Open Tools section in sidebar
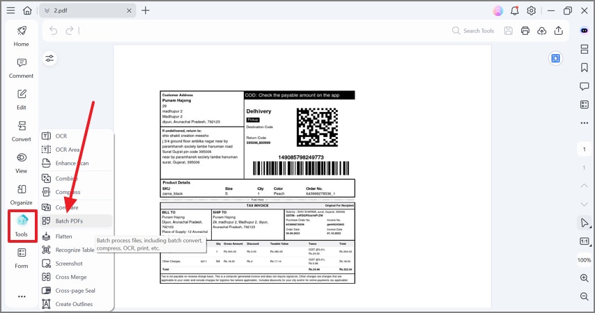 click(x=22, y=226)
